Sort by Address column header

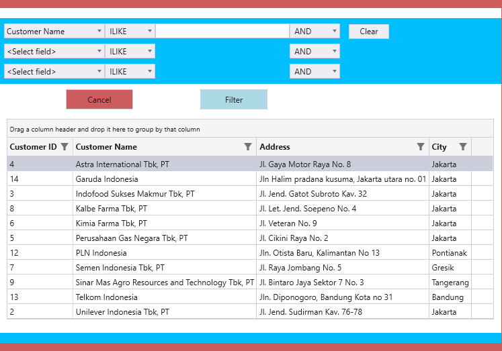[x=275, y=147]
